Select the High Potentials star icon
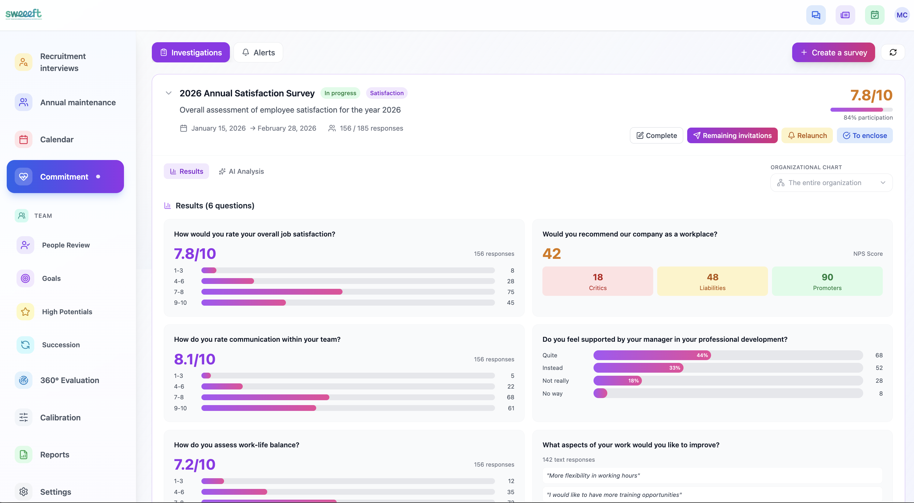This screenshot has height=503, width=914. coord(25,312)
